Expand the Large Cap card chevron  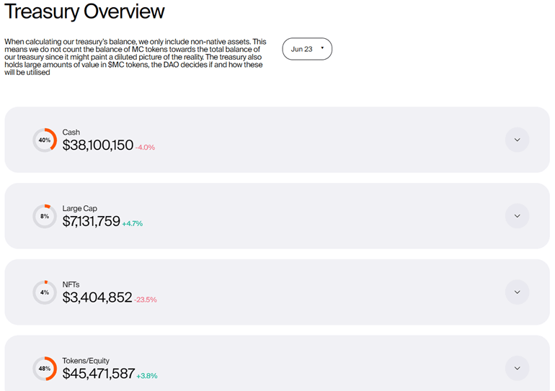(517, 216)
